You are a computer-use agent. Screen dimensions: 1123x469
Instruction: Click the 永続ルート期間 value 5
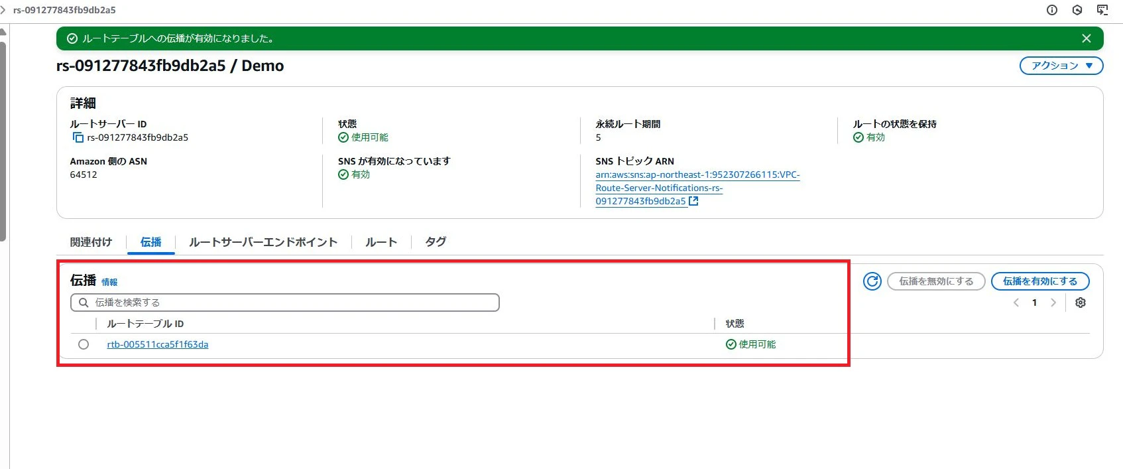coord(598,137)
